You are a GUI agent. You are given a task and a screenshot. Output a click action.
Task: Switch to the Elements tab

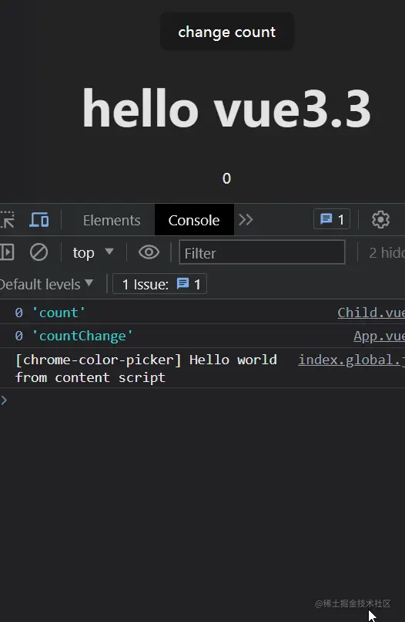(x=112, y=220)
